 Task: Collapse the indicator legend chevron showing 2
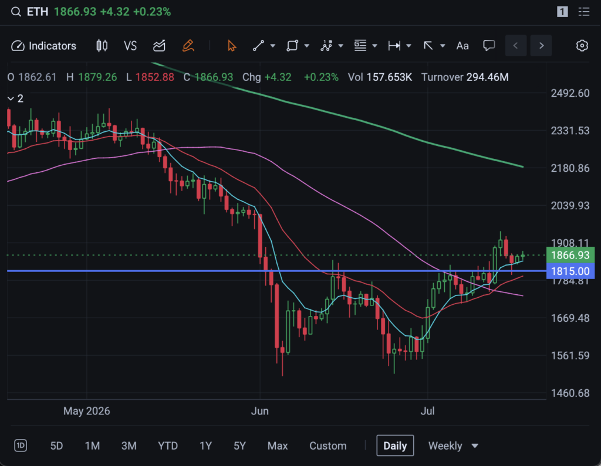(x=11, y=99)
